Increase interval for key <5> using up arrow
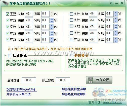The image size is (127, 106). coord(116,13)
